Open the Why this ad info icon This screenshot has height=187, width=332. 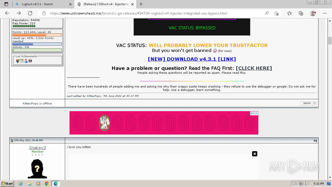pos(252,113)
